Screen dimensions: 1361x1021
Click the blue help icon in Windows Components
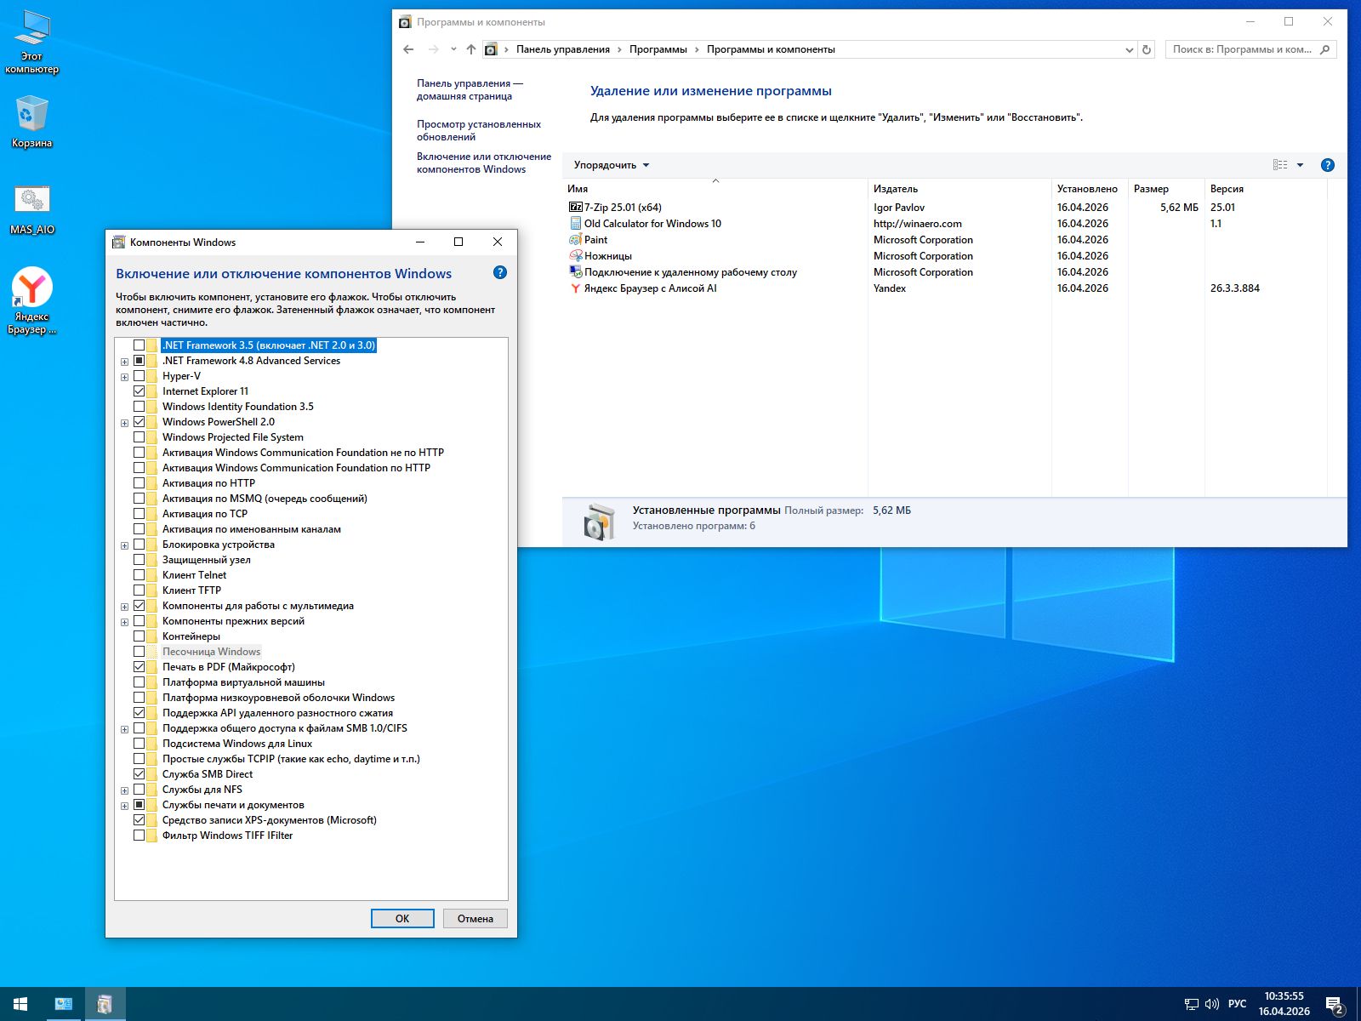[500, 273]
